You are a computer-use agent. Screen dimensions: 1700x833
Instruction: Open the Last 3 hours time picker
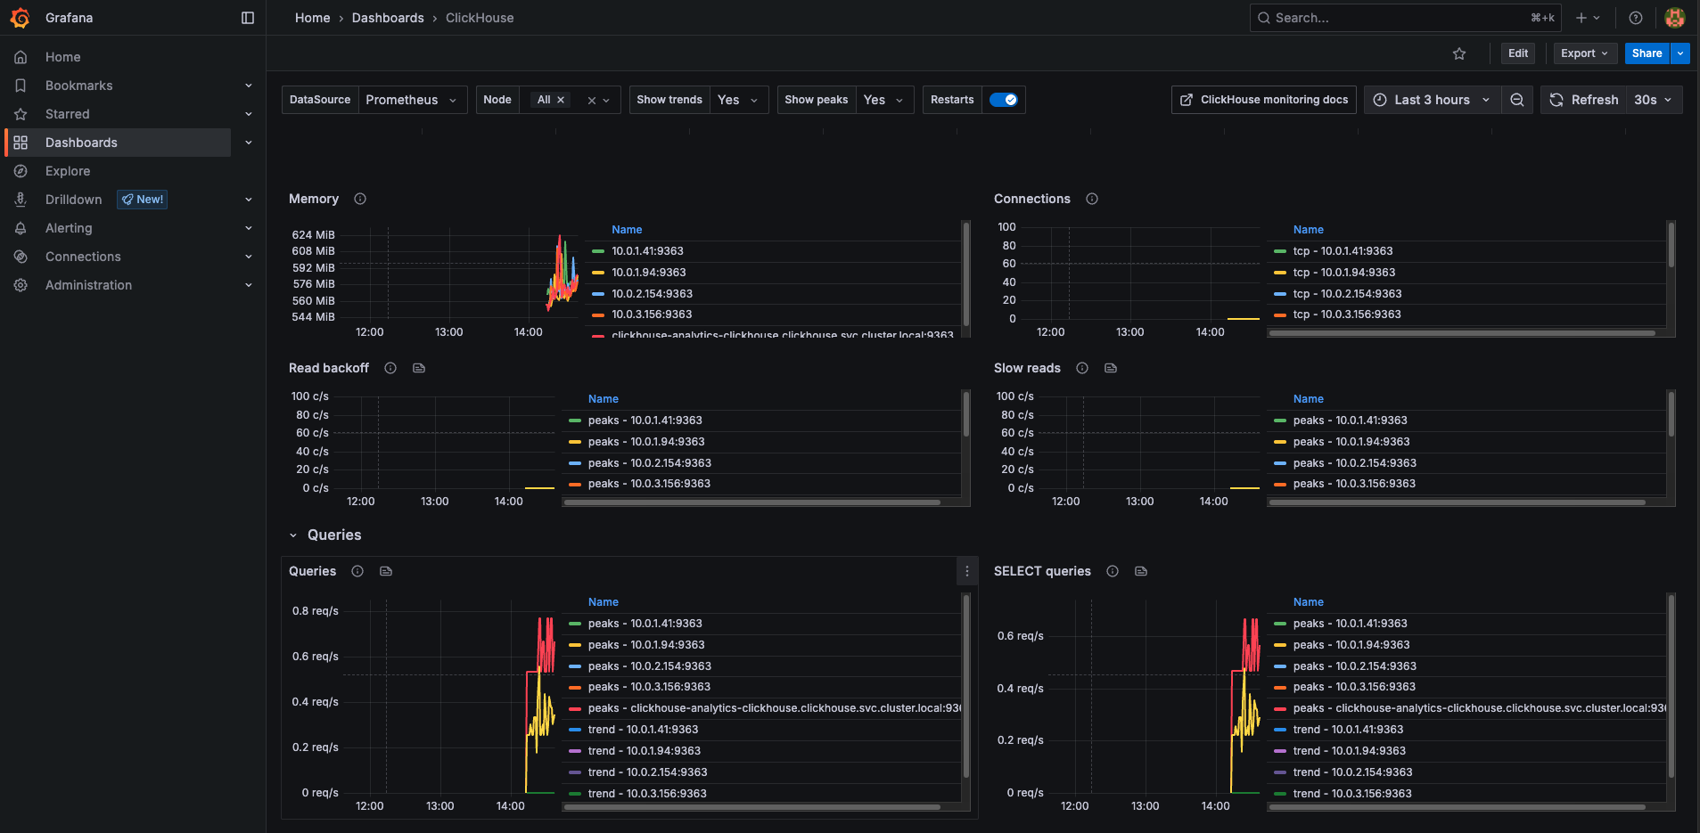(x=1431, y=100)
